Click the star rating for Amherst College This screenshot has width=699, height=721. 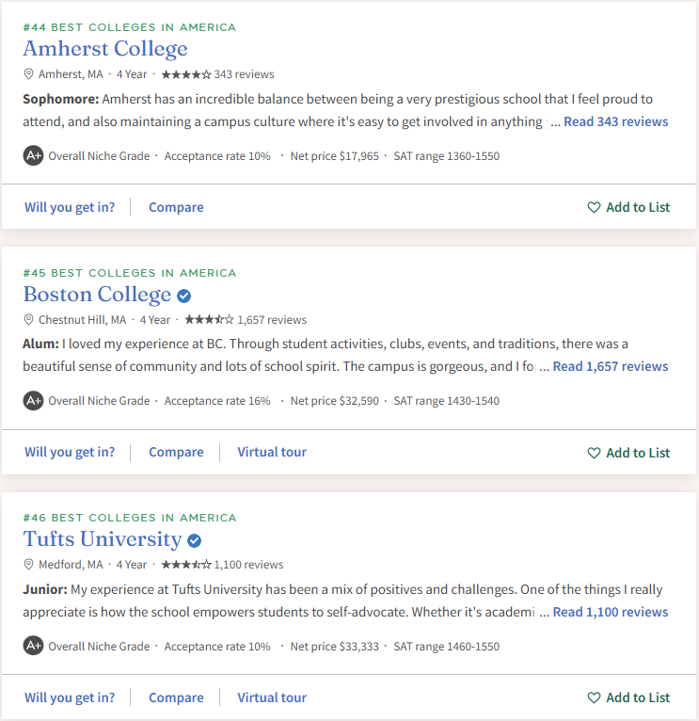[x=186, y=74]
